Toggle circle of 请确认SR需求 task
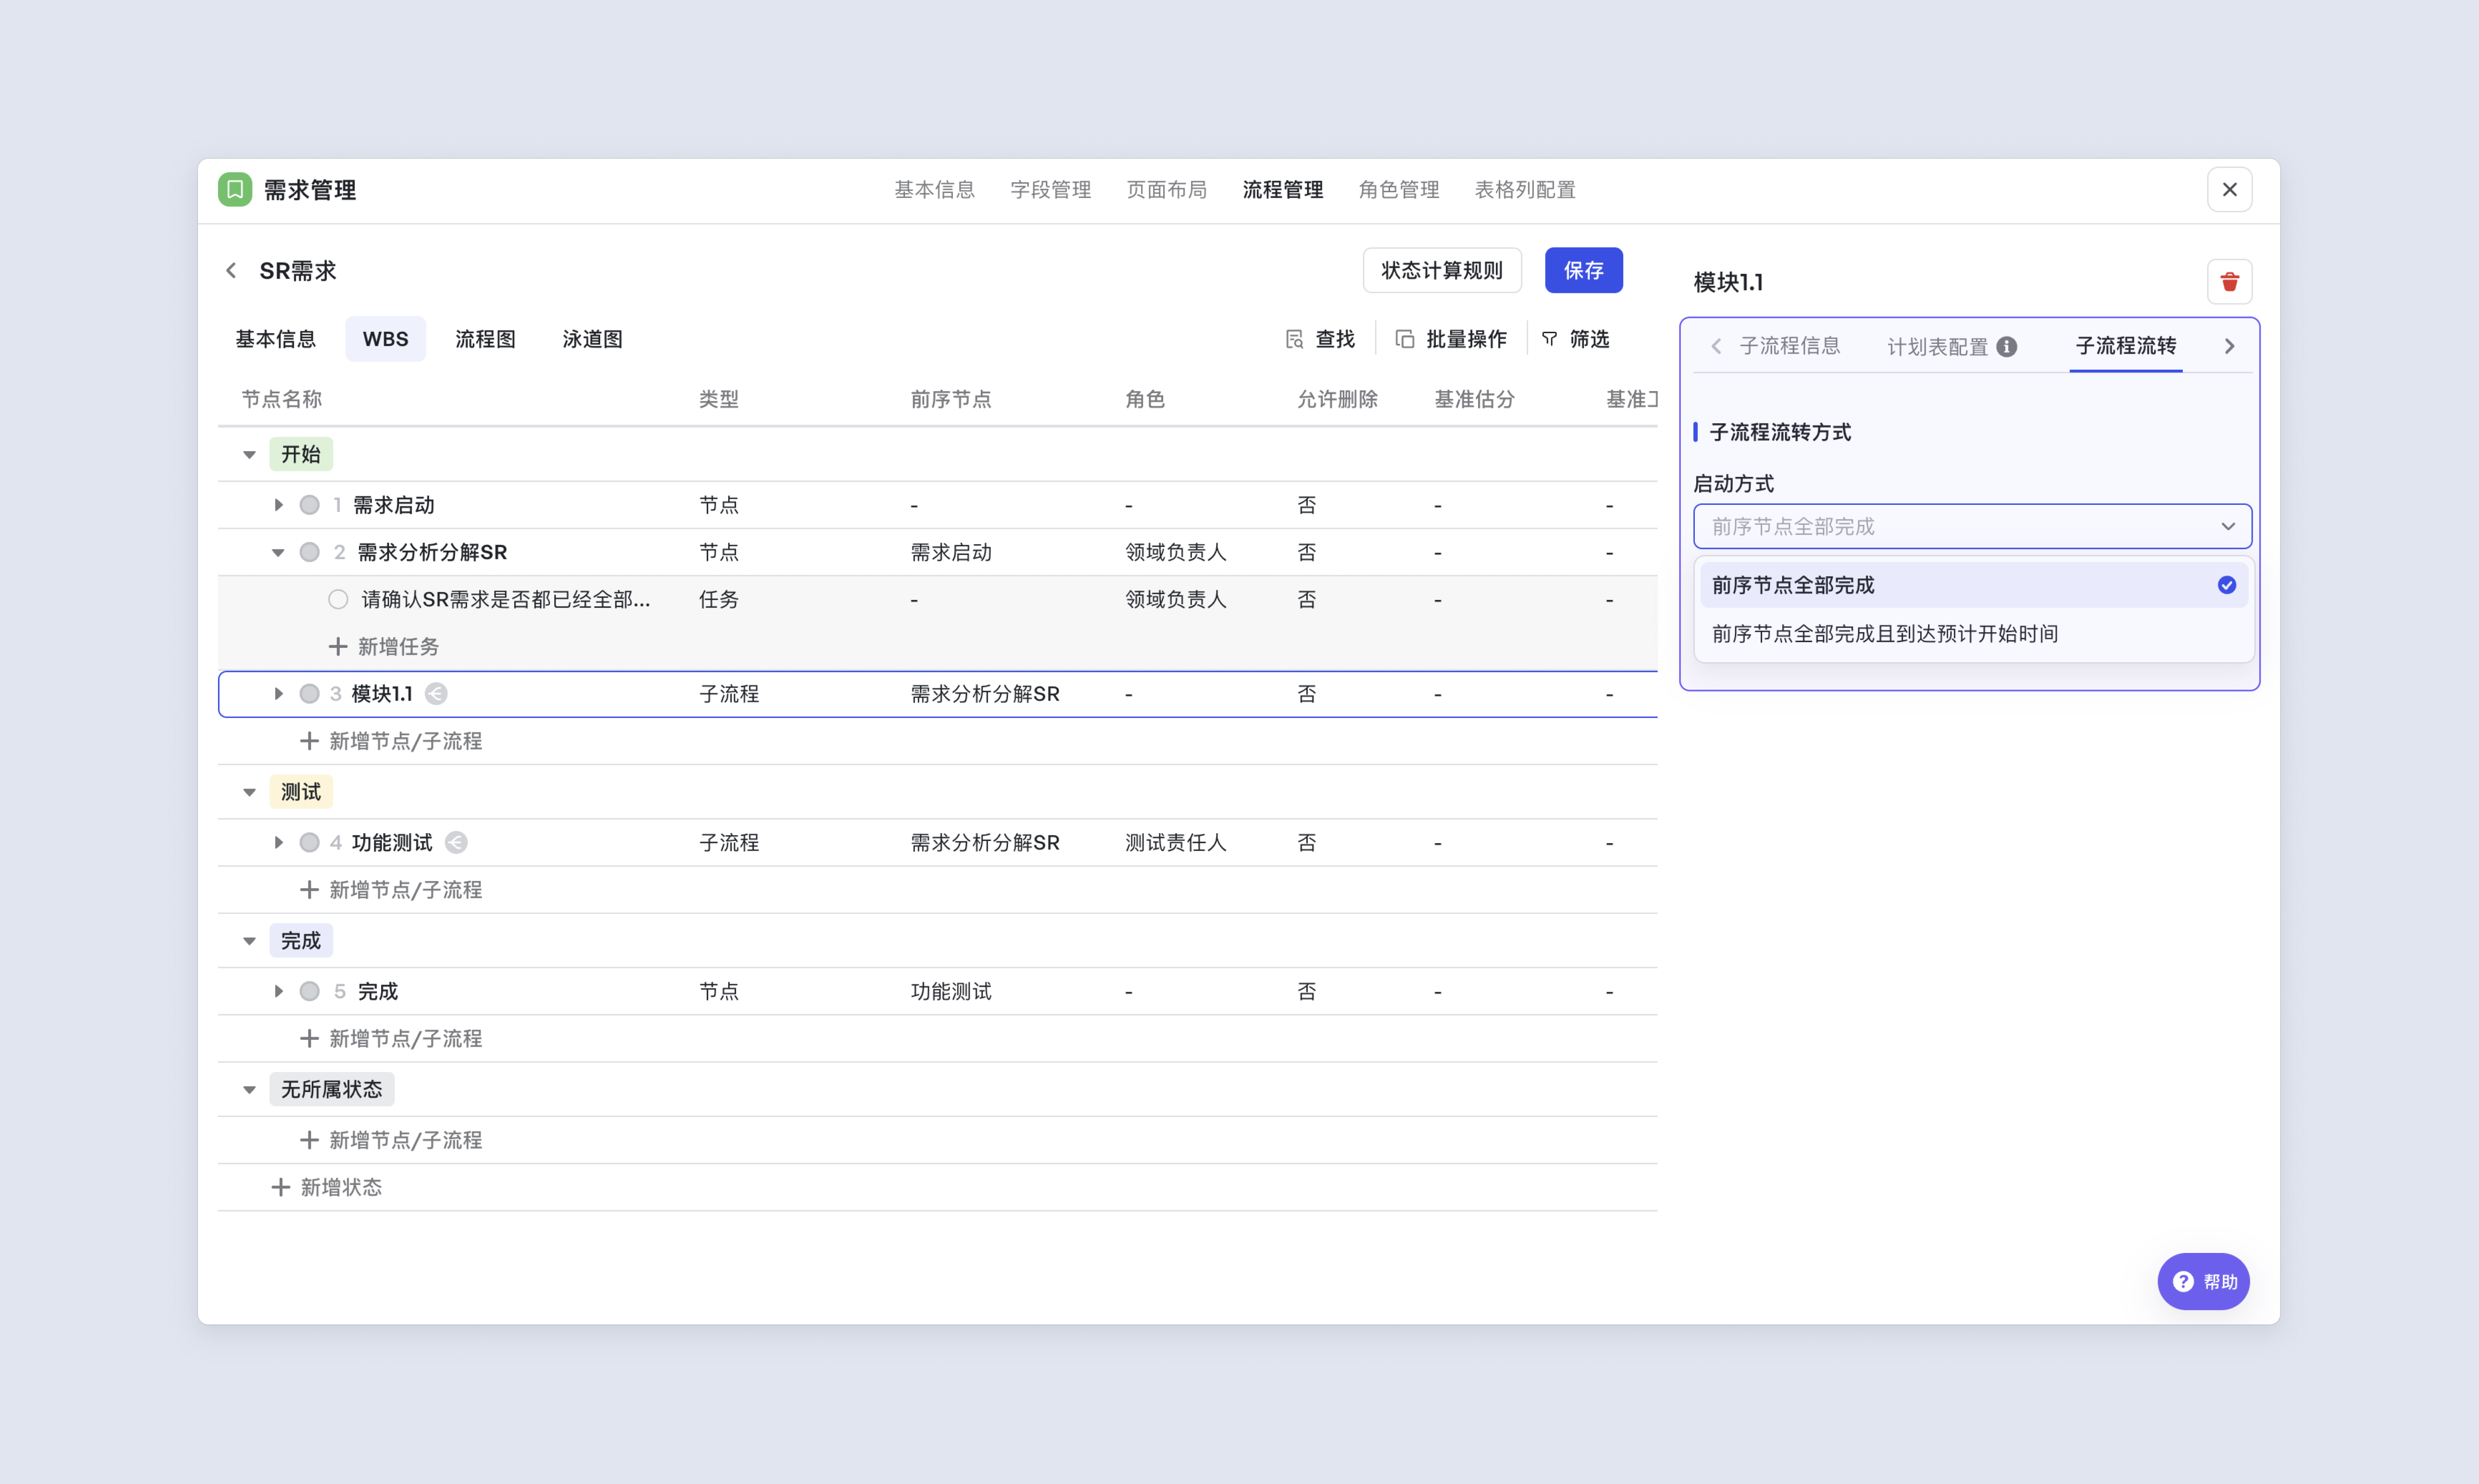 coord(338,599)
